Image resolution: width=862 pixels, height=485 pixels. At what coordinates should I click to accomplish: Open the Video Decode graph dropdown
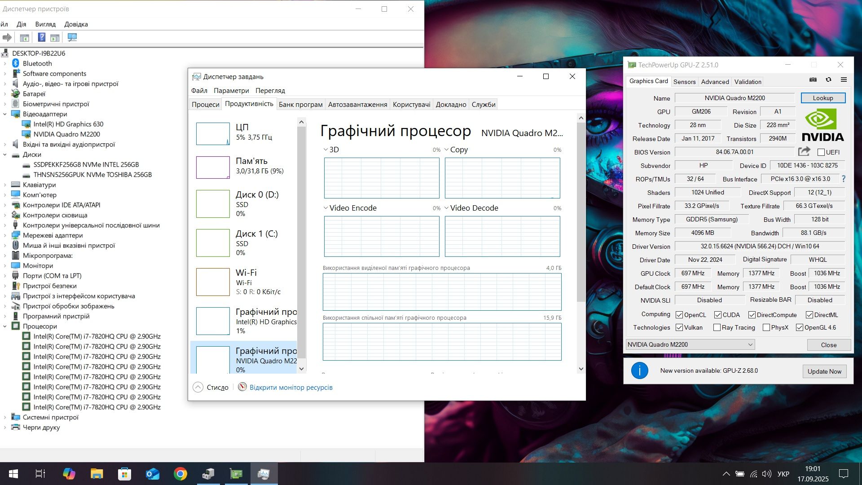[447, 208]
